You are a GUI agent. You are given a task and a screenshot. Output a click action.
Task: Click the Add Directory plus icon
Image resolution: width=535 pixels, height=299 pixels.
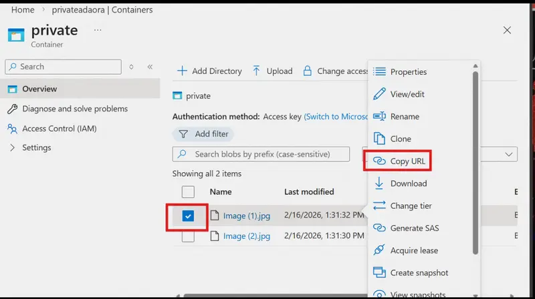pos(182,71)
